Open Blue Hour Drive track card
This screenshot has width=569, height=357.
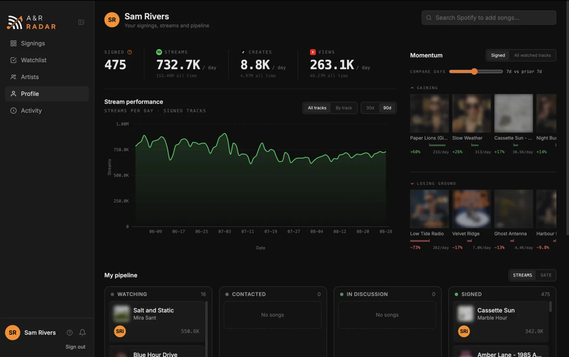click(x=157, y=352)
